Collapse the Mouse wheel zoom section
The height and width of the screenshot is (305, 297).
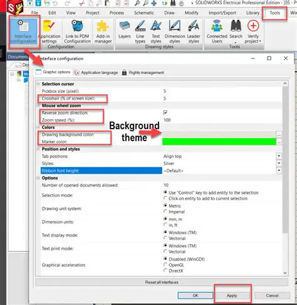38,105
